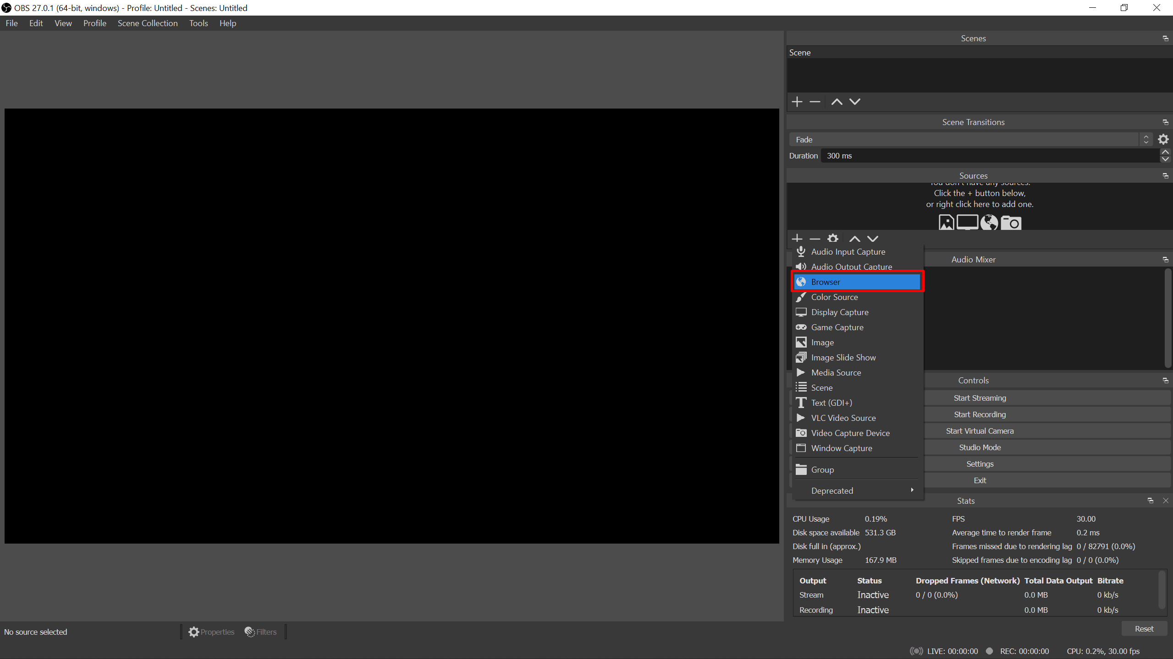Click Start Virtual Camera button
The image size is (1173, 659).
coord(980,431)
